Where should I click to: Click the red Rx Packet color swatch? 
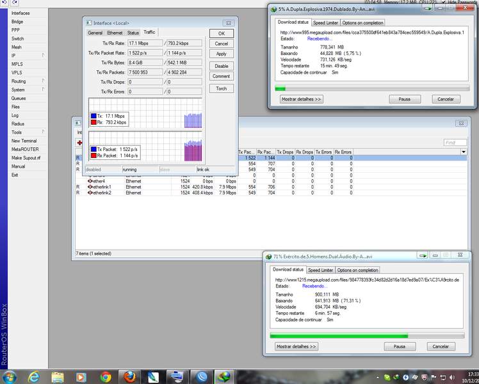pyautogui.click(x=93, y=156)
